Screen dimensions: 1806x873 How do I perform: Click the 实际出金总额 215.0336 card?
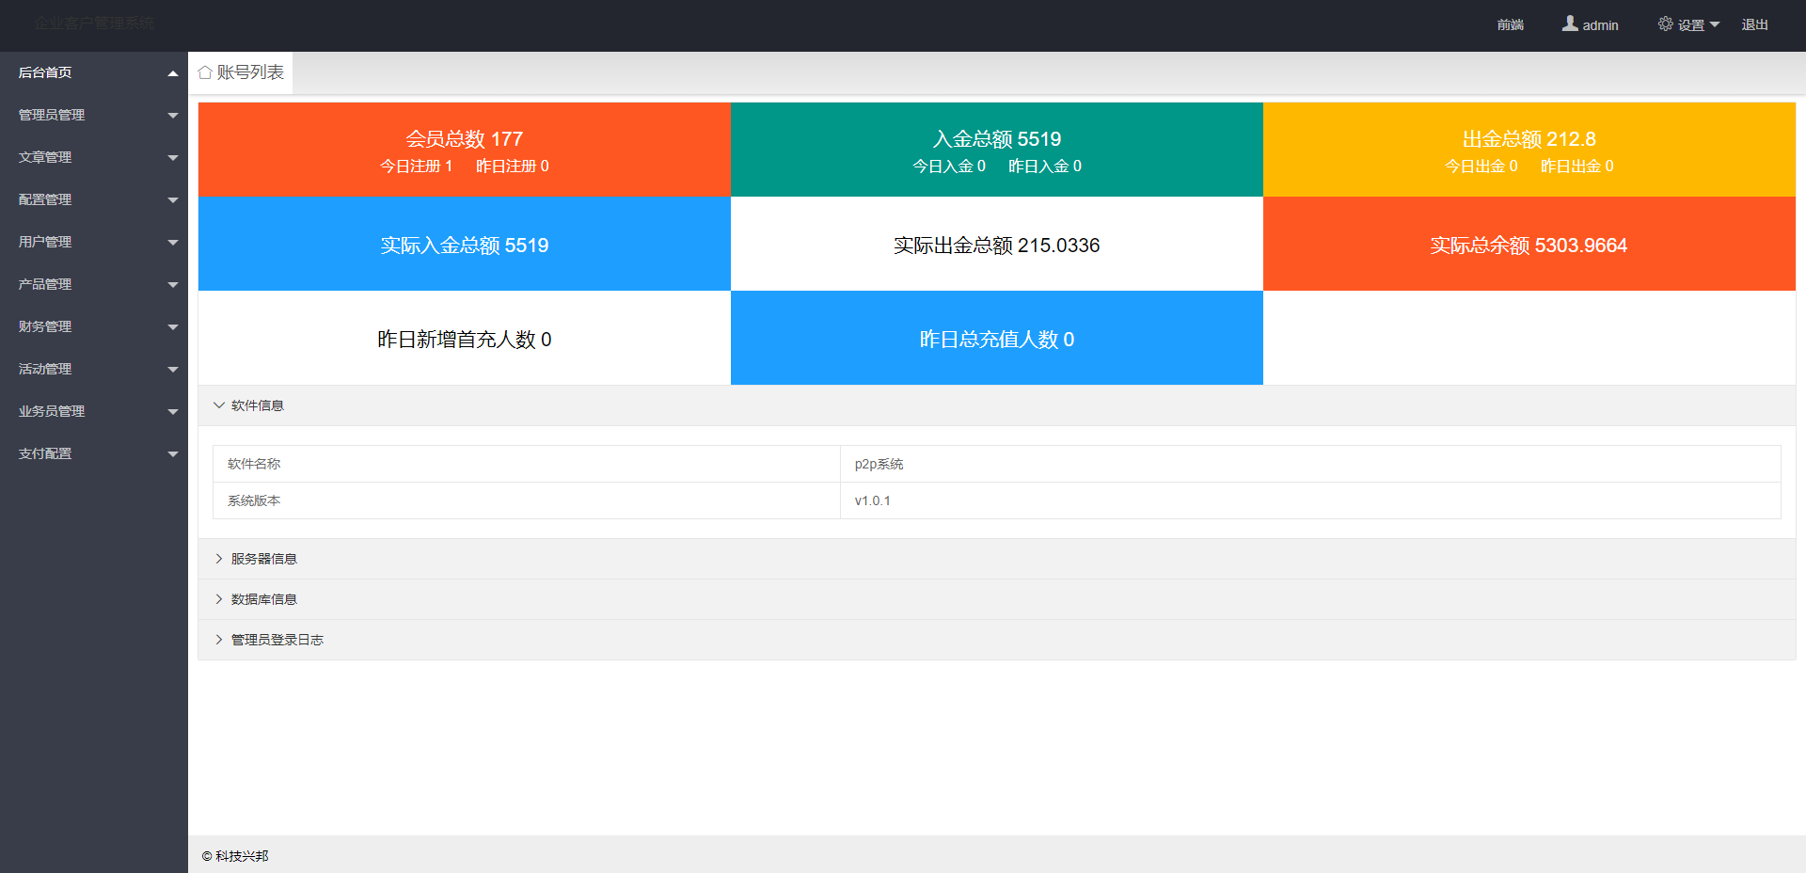(x=997, y=244)
